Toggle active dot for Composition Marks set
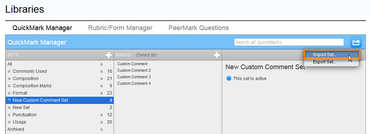 tap(9, 86)
